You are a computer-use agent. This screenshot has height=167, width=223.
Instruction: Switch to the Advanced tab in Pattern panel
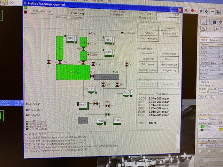point(215,40)
